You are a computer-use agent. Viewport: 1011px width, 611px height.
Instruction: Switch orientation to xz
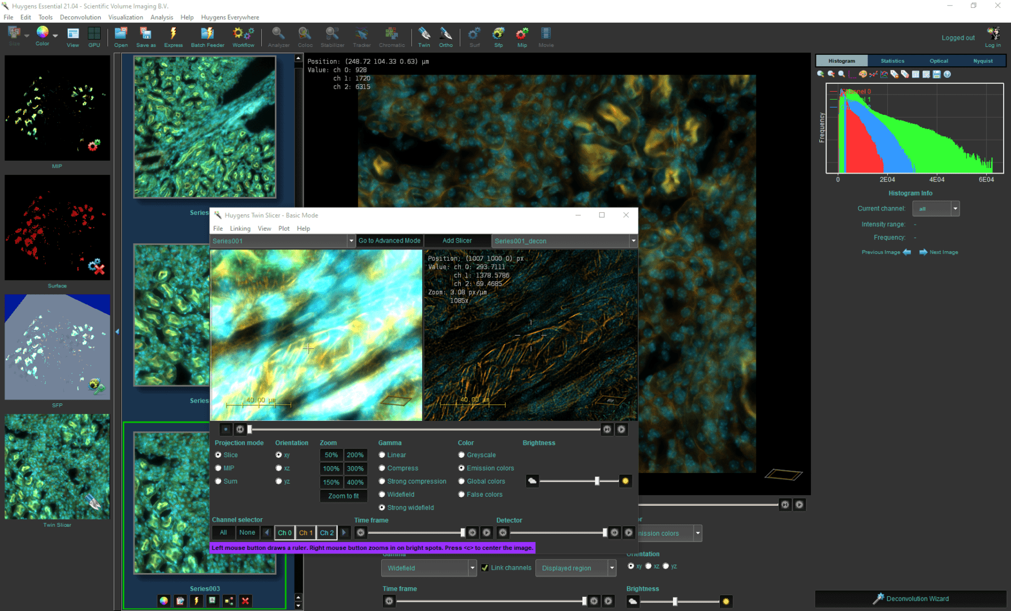pyautogui.click(x=279, y=468)
